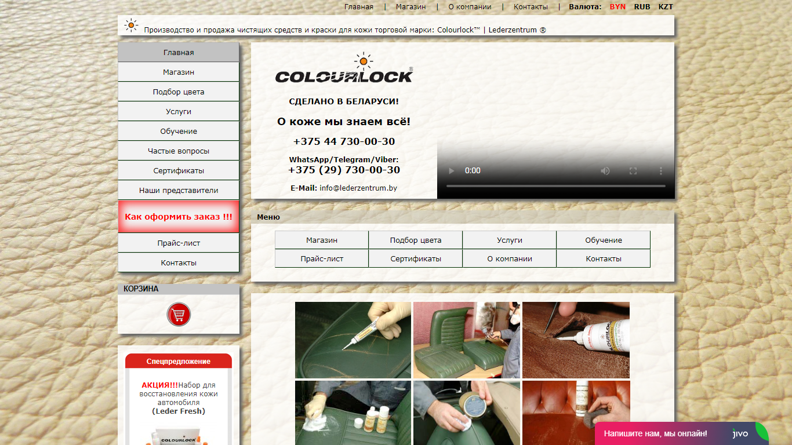
Task: Open the photo of cleaning with white cloth and bottles
Action: point(353,413)
